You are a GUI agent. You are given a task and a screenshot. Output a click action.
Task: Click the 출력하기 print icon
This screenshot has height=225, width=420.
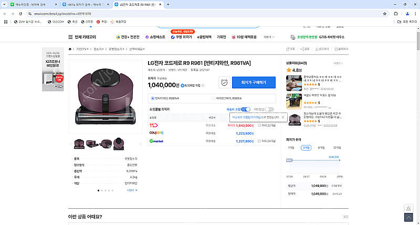tap(341, 49)
